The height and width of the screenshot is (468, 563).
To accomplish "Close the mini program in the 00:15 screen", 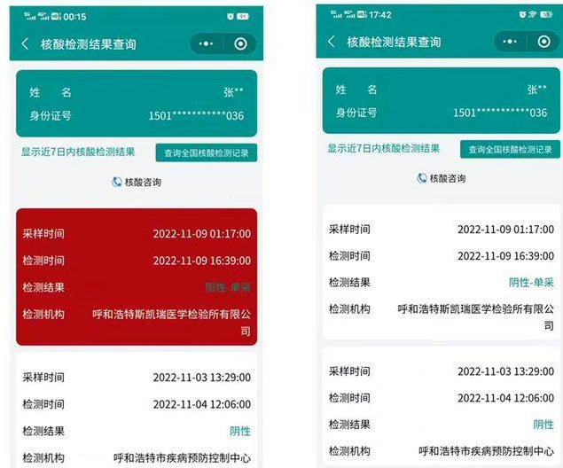I will [x=240, y=43].
